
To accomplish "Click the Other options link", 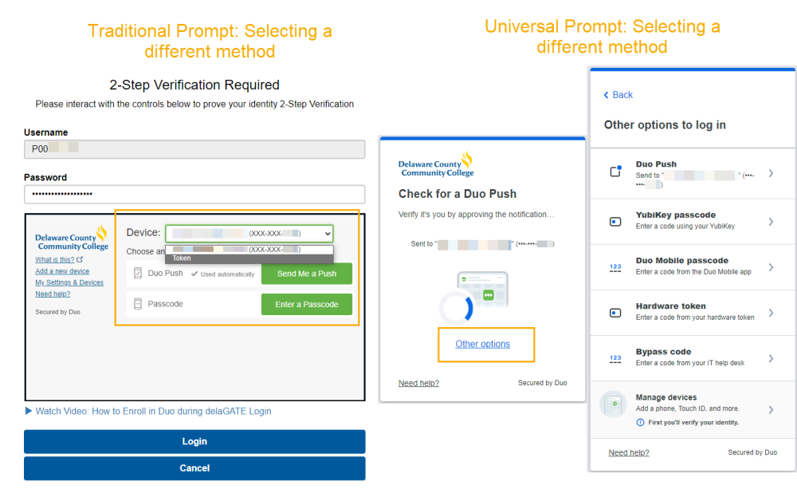I will click(482, 344).
